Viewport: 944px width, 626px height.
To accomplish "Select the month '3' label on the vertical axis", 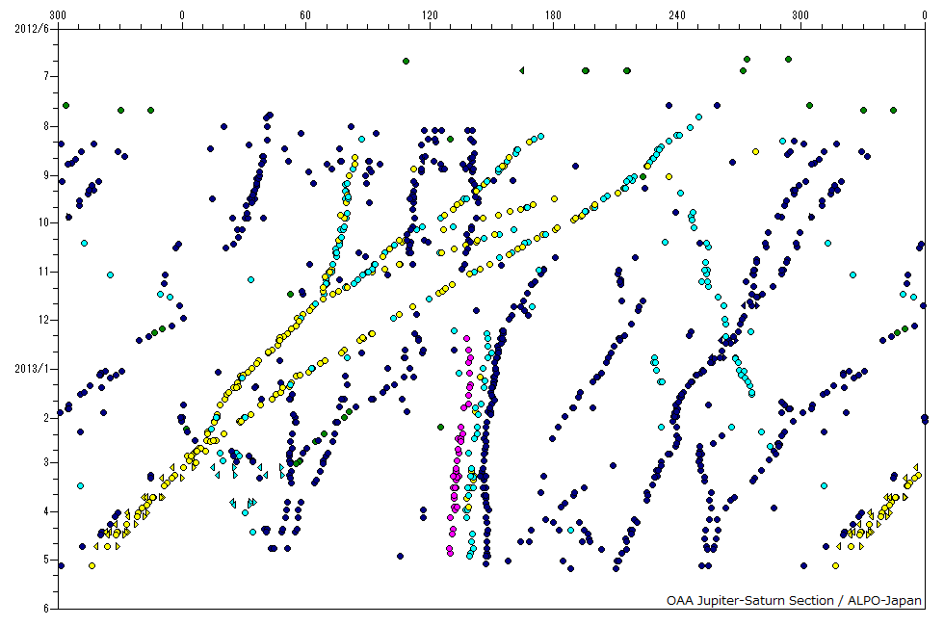I will pyautogui.click(x=46, y=463).
